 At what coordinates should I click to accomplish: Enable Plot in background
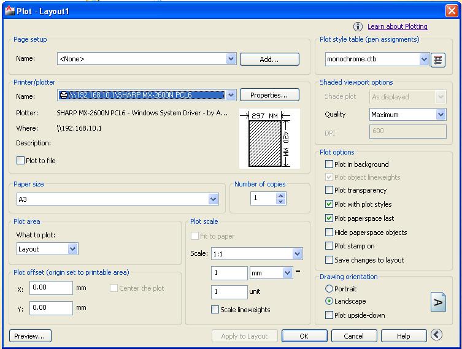click(329, 164)
